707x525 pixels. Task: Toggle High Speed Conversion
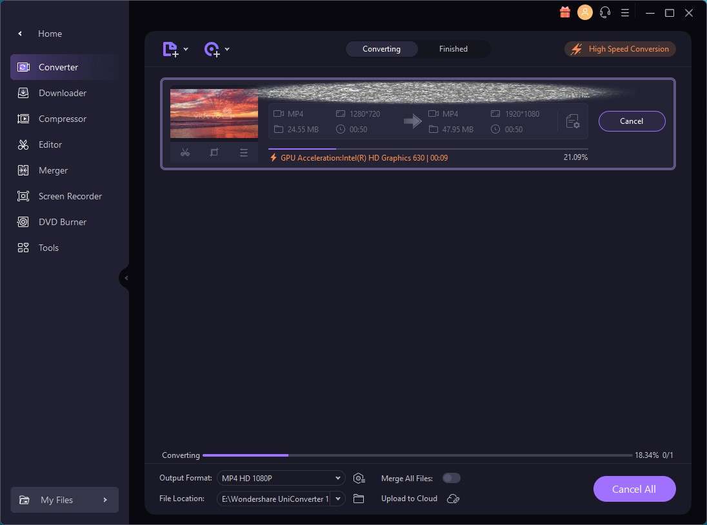(620, 49)
